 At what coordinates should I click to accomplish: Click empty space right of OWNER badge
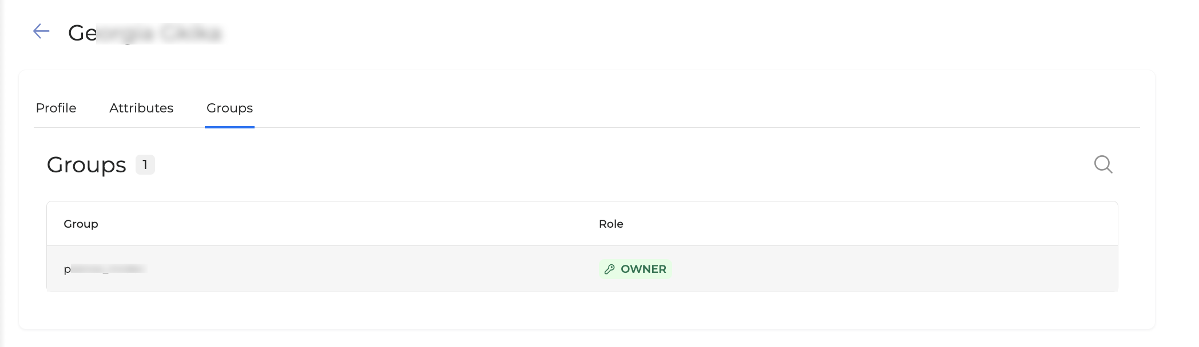point(858,269)
